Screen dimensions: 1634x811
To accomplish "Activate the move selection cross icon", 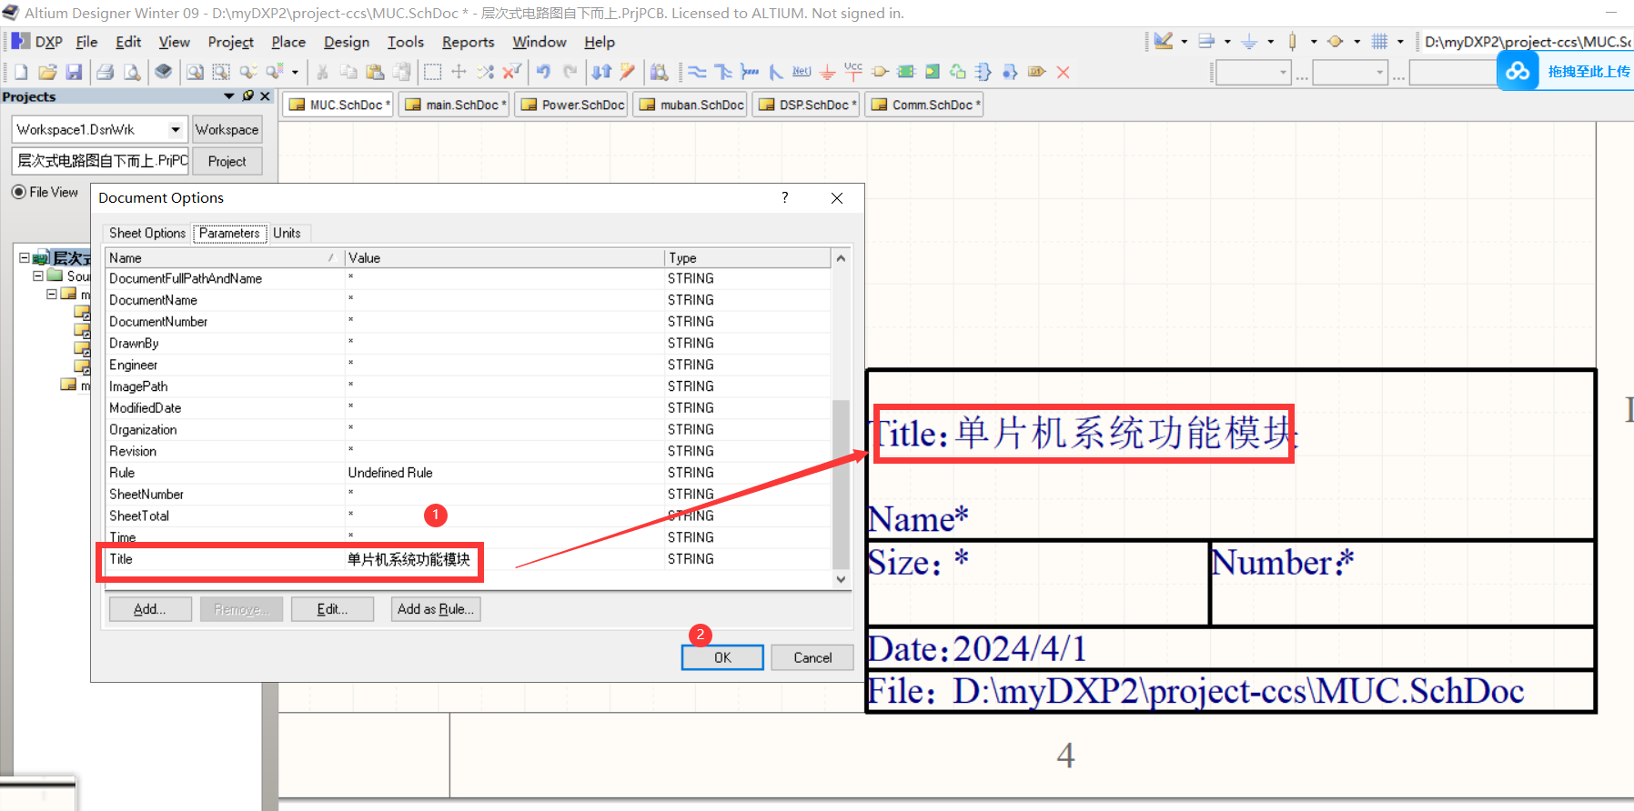I will pyautogui.click(x=459, y=72).
